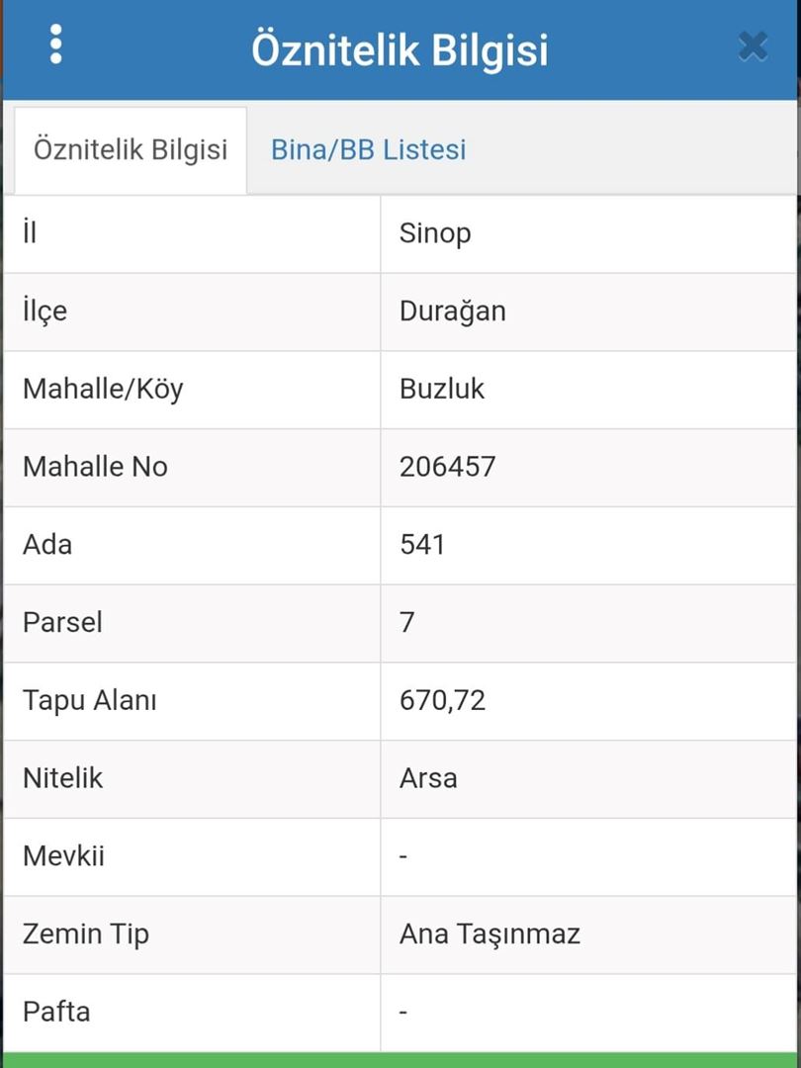Click the Sinop province value
The image size is (801, 1068).
pyautogui.click(x=435, y=233)
